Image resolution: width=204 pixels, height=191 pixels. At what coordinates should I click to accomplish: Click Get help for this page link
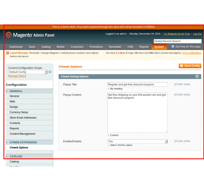(188, 47)
